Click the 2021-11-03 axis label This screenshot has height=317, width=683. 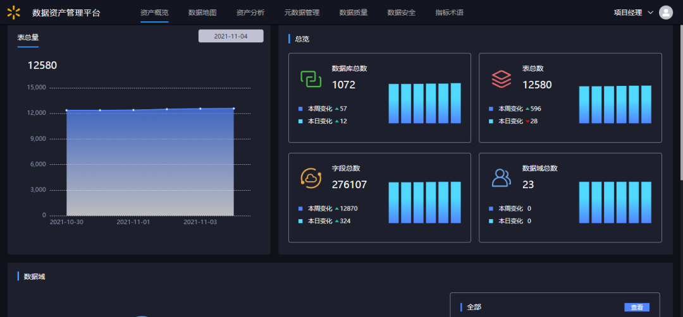coord(200,222)
